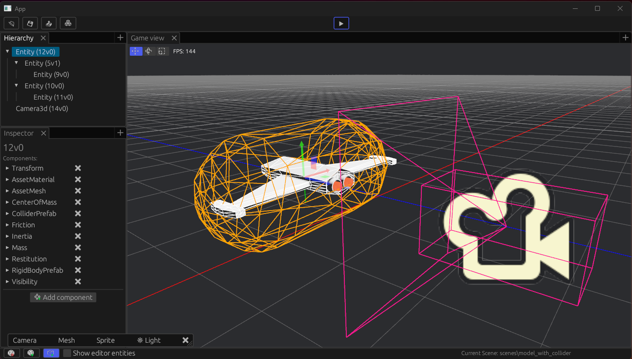The height and width of the screenshot is (359, 632).
Task: Switch to the Hierarchy tab
Action: click(19, 38)
